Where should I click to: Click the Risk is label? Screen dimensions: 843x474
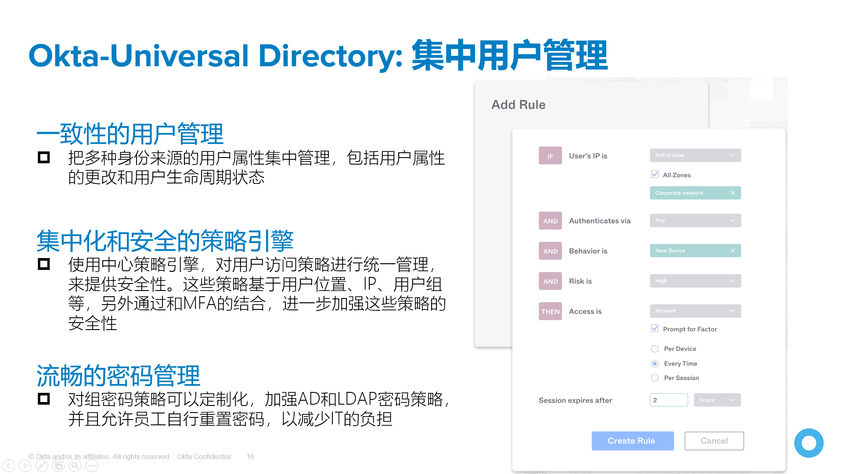click(x=580, y=281)
